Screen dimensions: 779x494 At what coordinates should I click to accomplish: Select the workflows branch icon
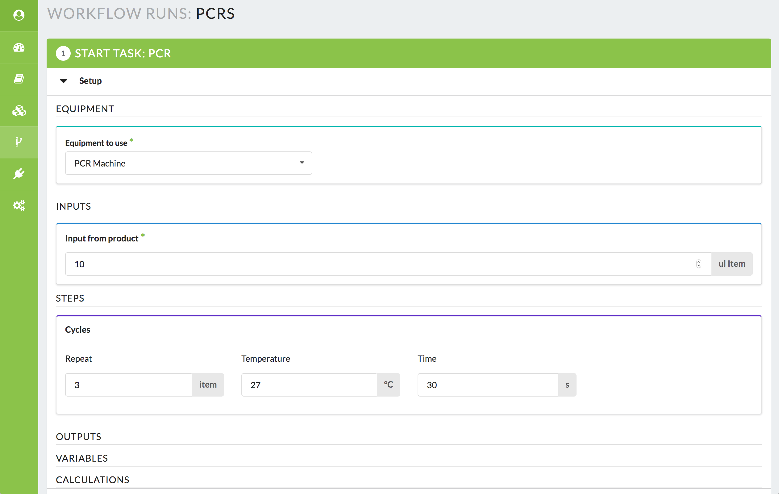click(19, 142)
